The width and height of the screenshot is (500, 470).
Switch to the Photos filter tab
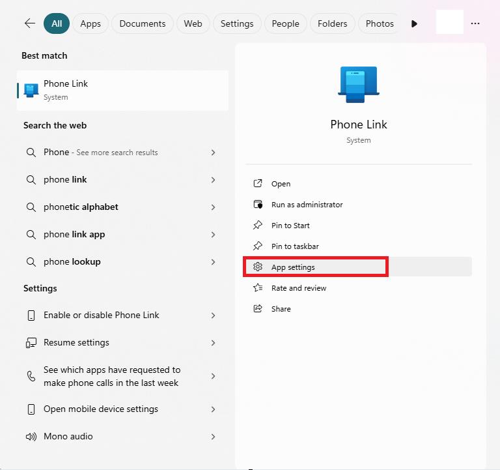[x=380, y=23]
